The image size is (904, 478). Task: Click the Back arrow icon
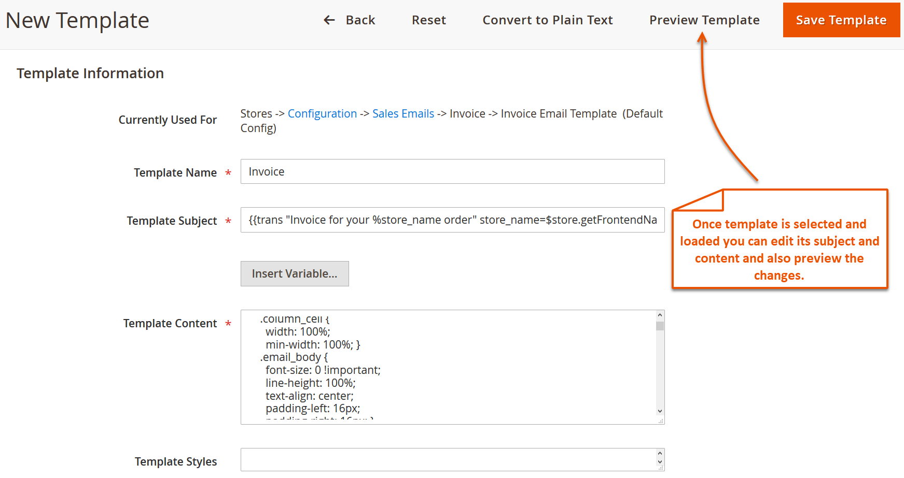click(x=329, y=20)
